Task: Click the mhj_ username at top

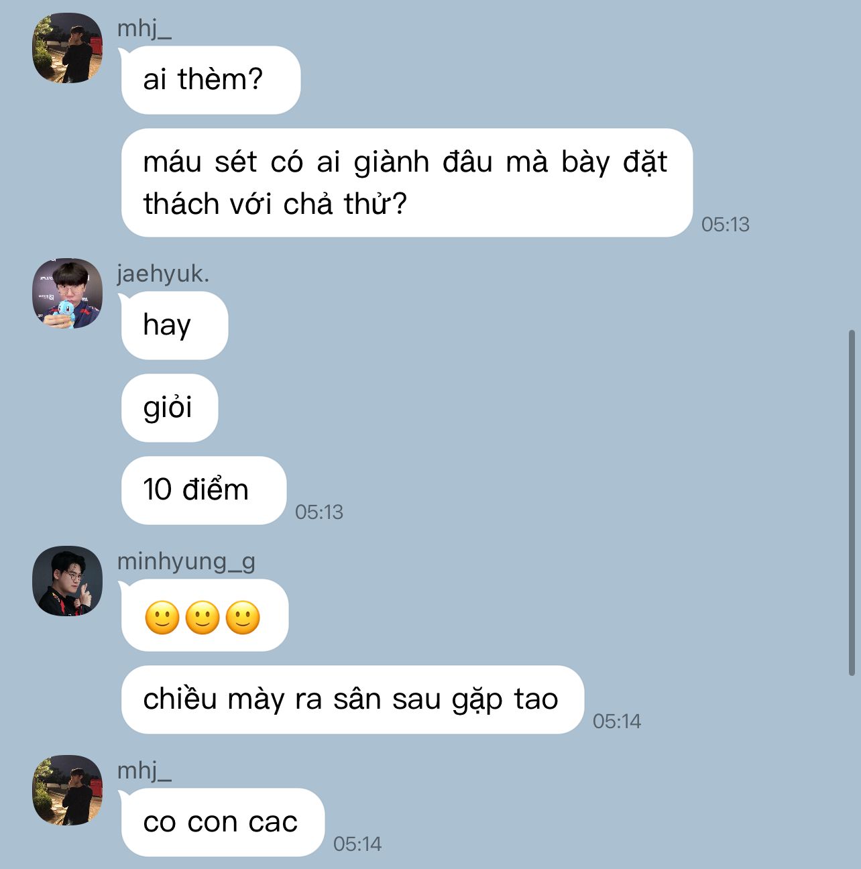Action: click(x=144, y=29)
